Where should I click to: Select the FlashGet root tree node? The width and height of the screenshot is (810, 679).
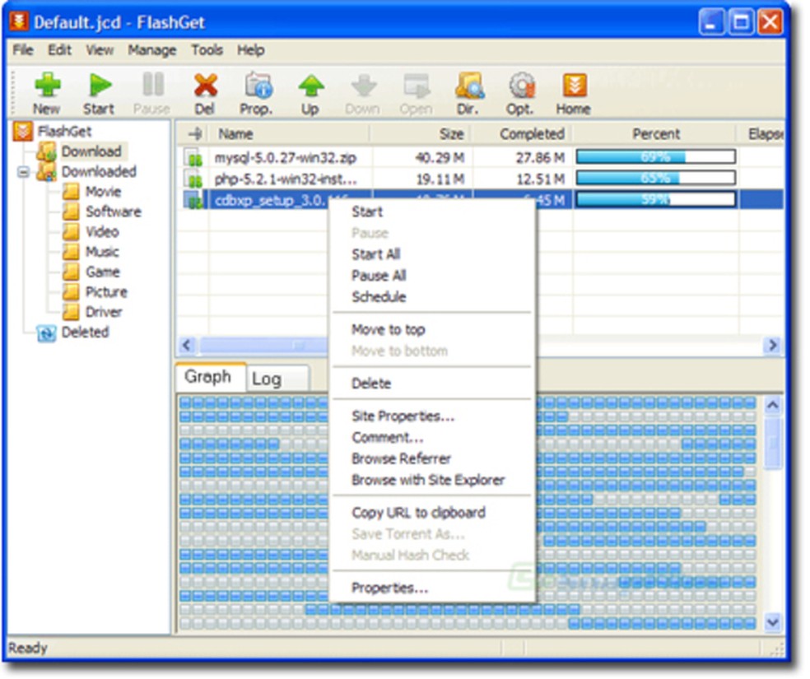pos(64,131)
